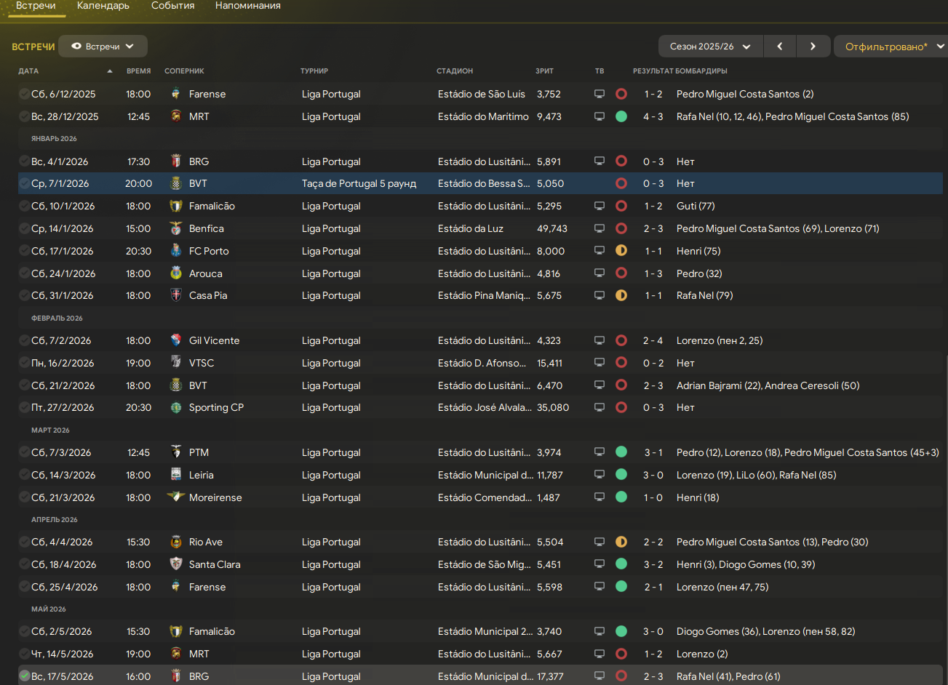Click Taça de Portugal 5 раунд competition
Screen dimensions: 948x685
(359, 183)
